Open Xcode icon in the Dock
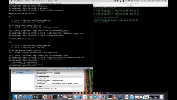Viewport: 177px width, 100px height. pyautogui.click(x=80, y=97)
